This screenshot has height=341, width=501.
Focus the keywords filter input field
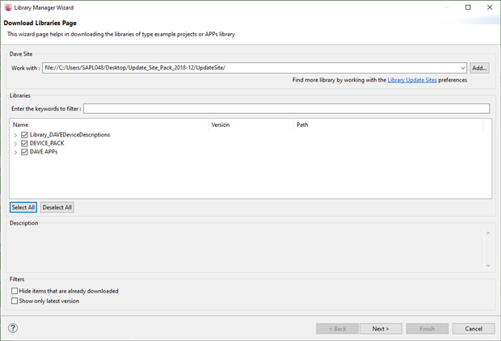[x=286, y=108]
